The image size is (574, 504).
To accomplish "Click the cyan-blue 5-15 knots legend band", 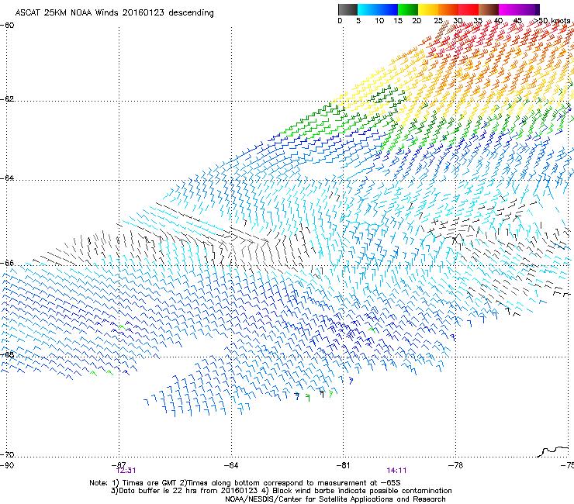I will coord(378,9).
